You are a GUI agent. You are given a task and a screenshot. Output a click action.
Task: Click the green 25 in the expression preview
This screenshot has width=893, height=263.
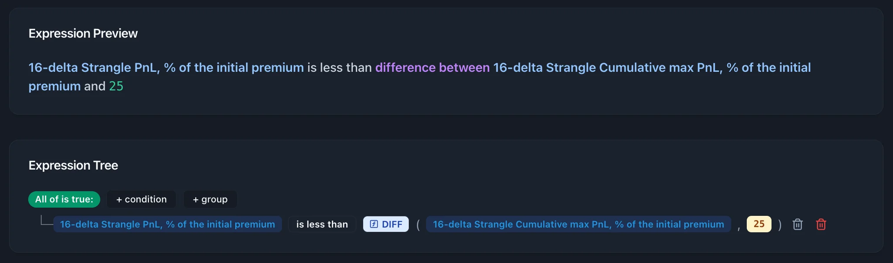[x=116, y=86]
